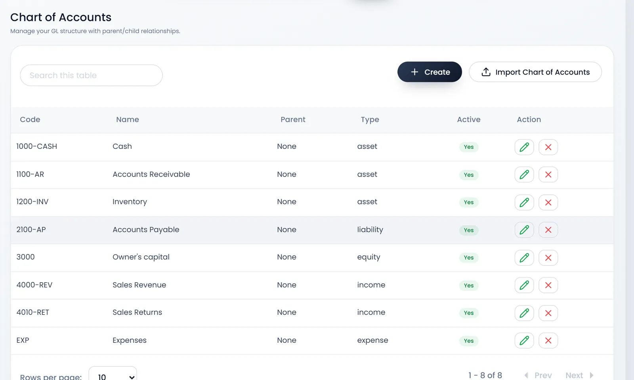Image resolution: width=634 pixels, height=380 pixels.
Task: Edit the 1000-CASH account row
Action: point(524,147)
